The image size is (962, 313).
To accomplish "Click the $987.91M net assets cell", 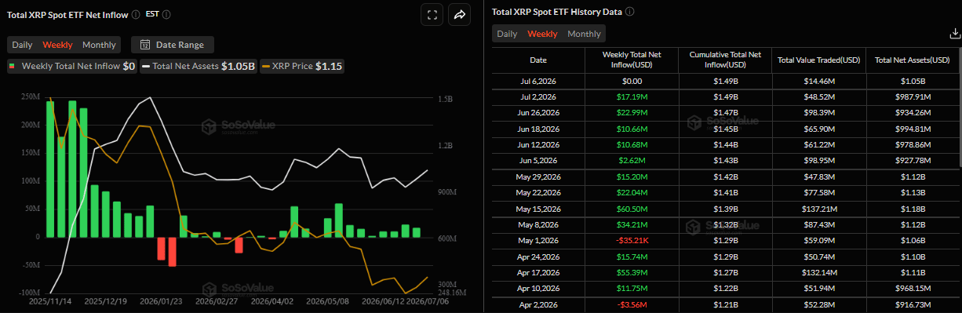I will pos(912,97).
